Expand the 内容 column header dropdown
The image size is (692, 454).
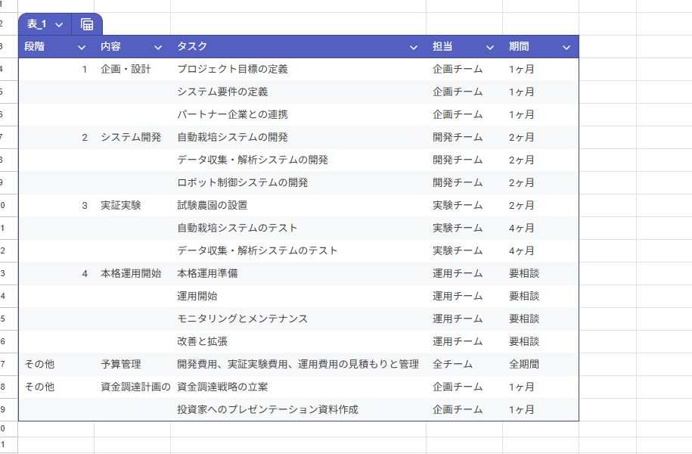pos(158,47)
